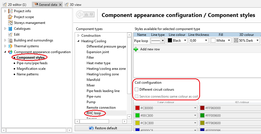Close the General data tab
Image resolution: width=261 pixels, height=134 pixels.
(60, 5)
